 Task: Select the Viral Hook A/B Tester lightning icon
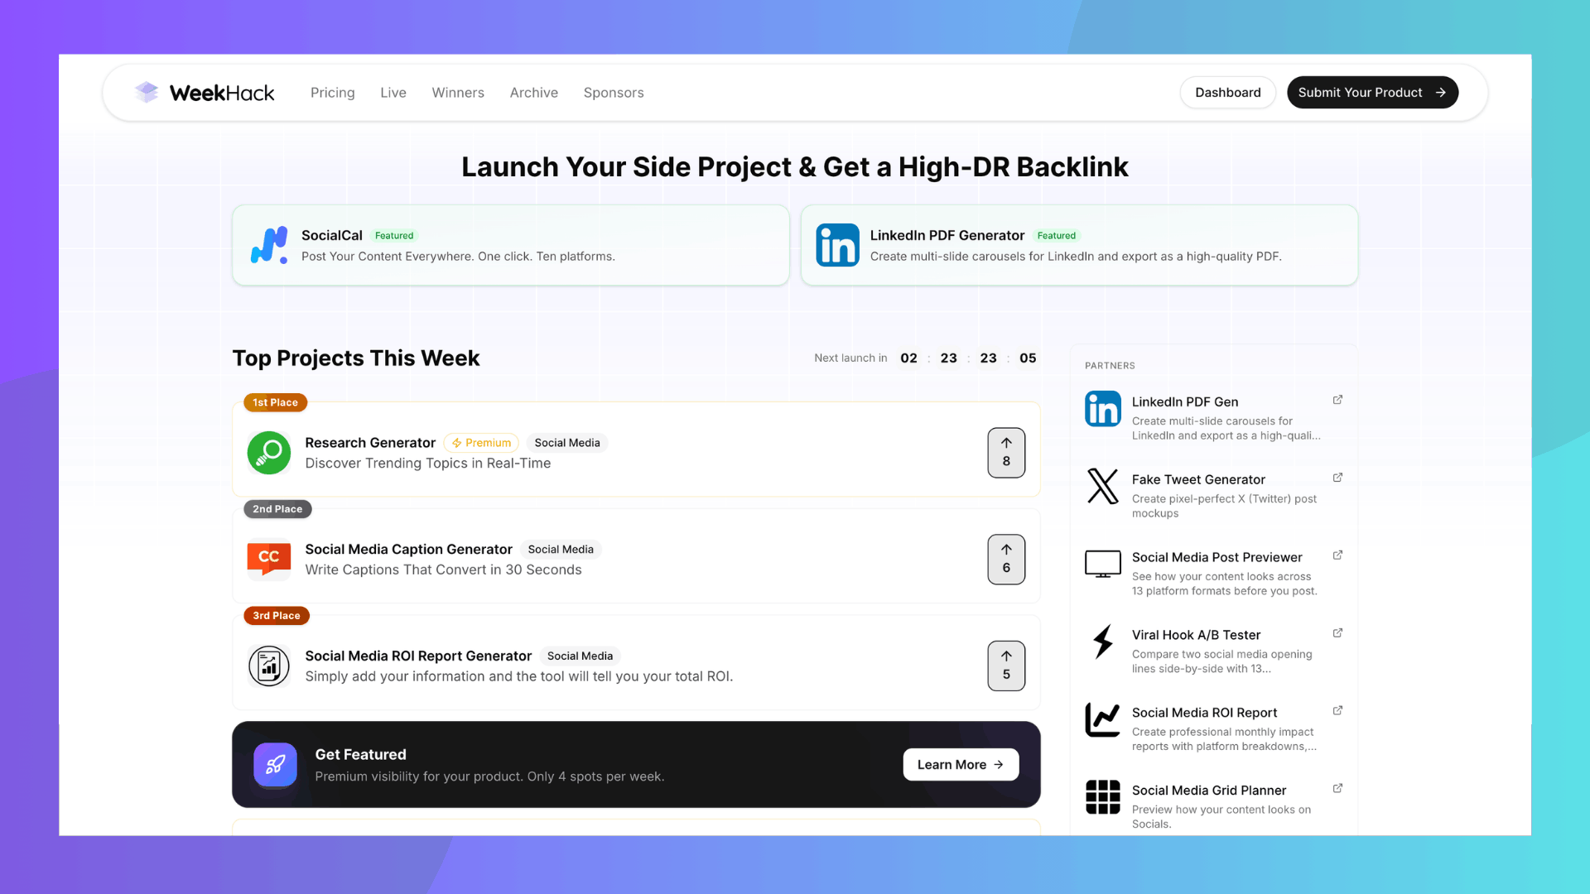pos(1102,642)
